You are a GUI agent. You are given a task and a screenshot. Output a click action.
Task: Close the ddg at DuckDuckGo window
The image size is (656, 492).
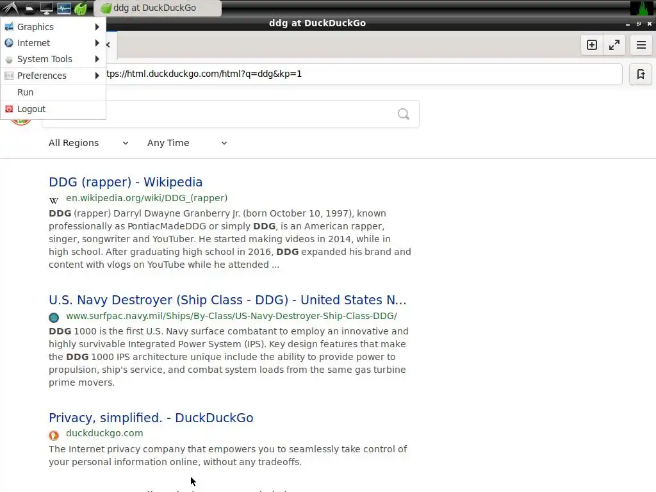[x=650, y=24]
